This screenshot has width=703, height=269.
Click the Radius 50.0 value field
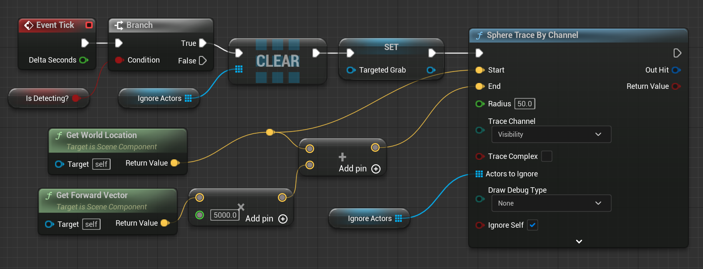pos(525,104)
